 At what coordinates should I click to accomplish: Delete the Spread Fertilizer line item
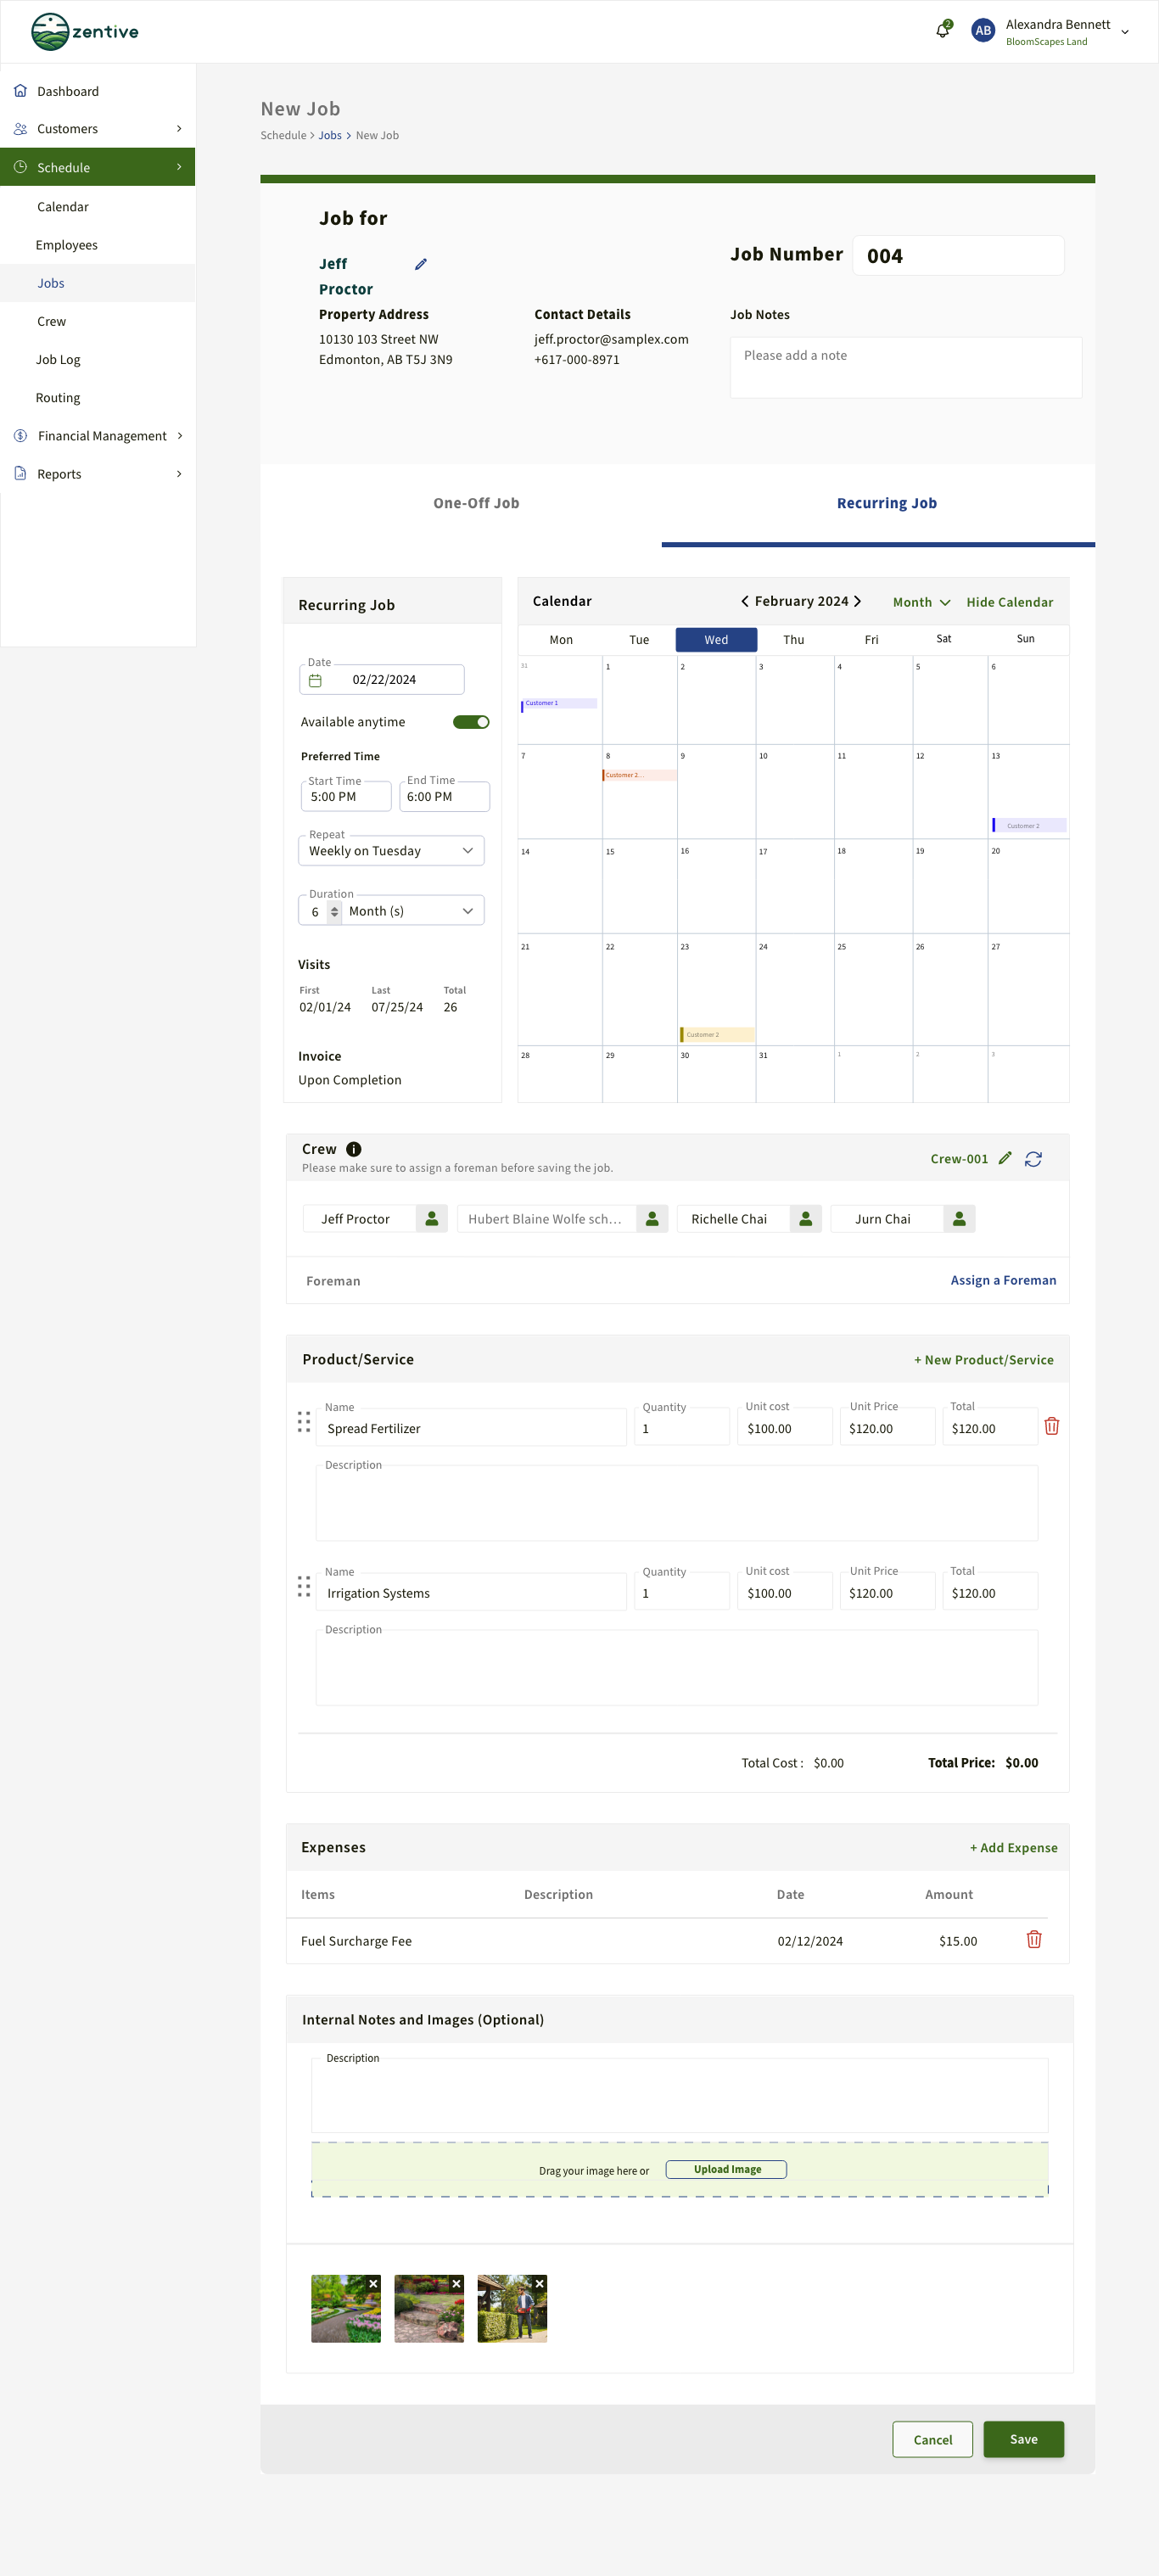click(x=1051, y=1426)
